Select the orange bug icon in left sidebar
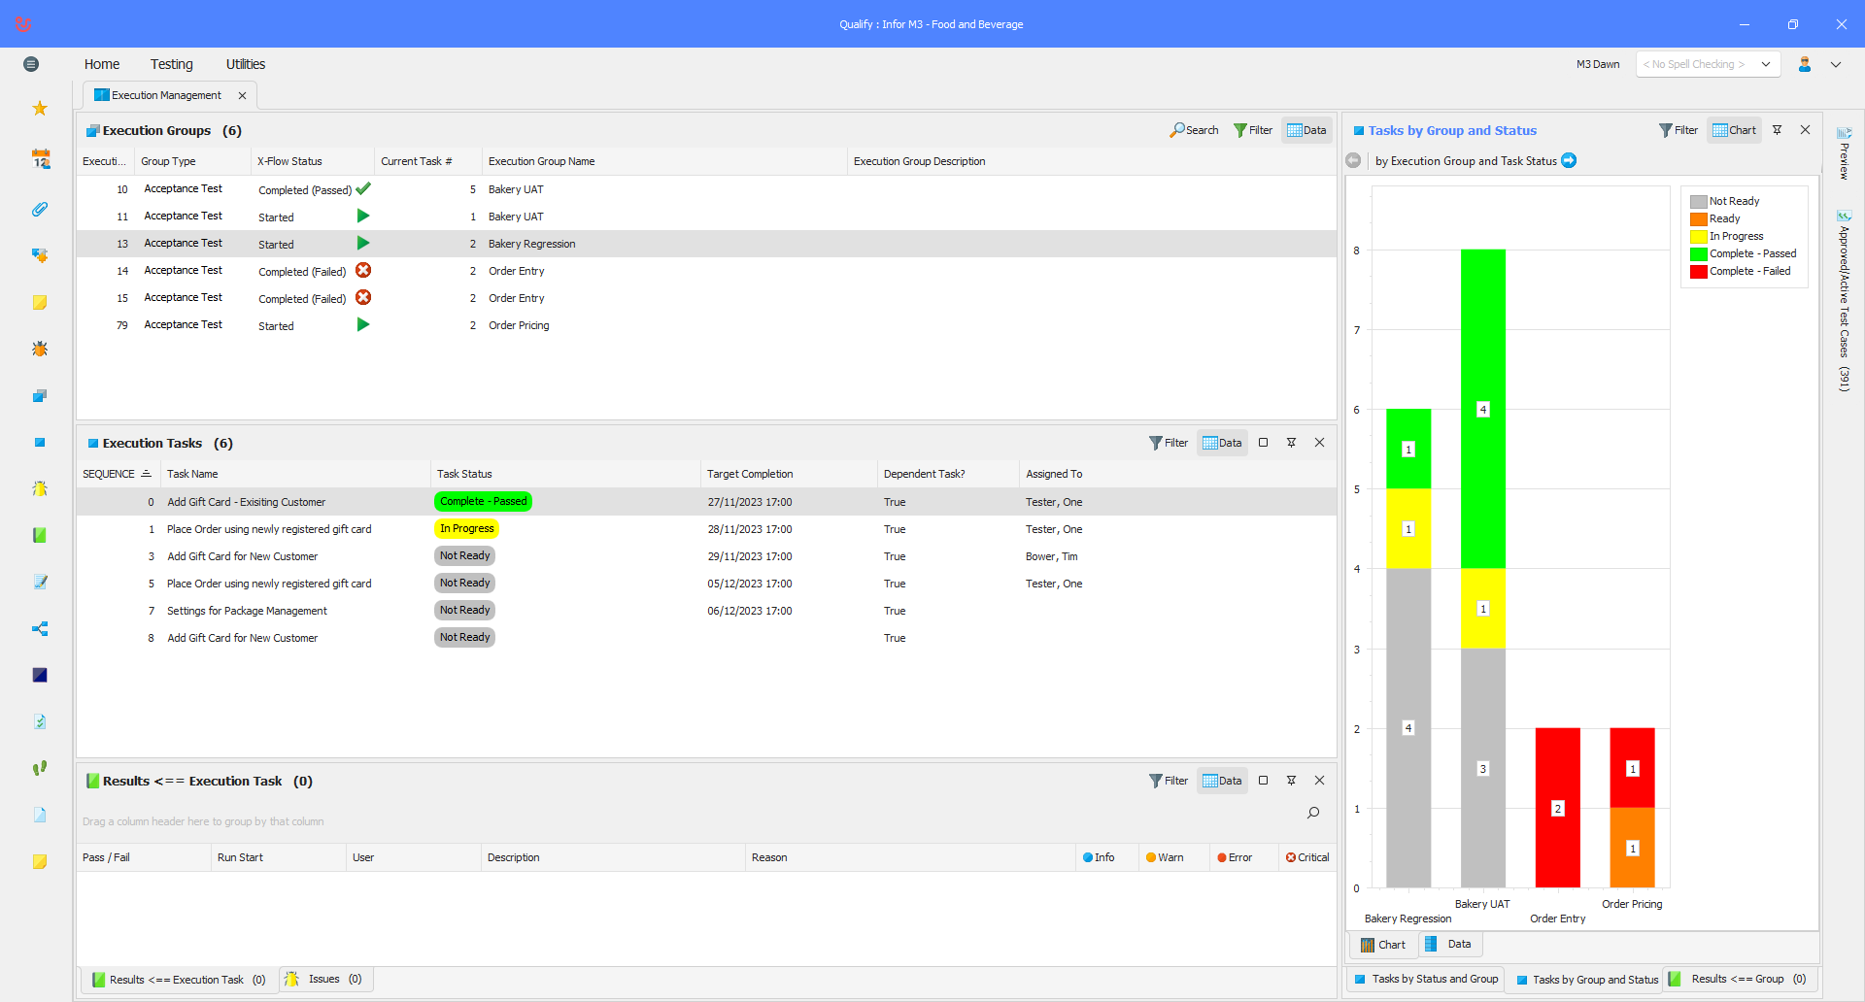Viewport: 1865px width, 1002px height. (40, 349)
